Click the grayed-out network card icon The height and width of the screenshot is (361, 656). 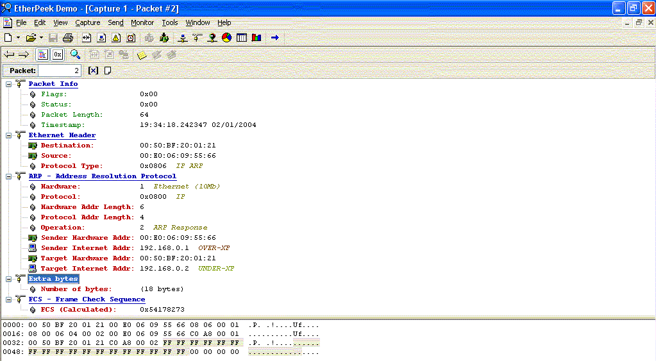[149, 38]
